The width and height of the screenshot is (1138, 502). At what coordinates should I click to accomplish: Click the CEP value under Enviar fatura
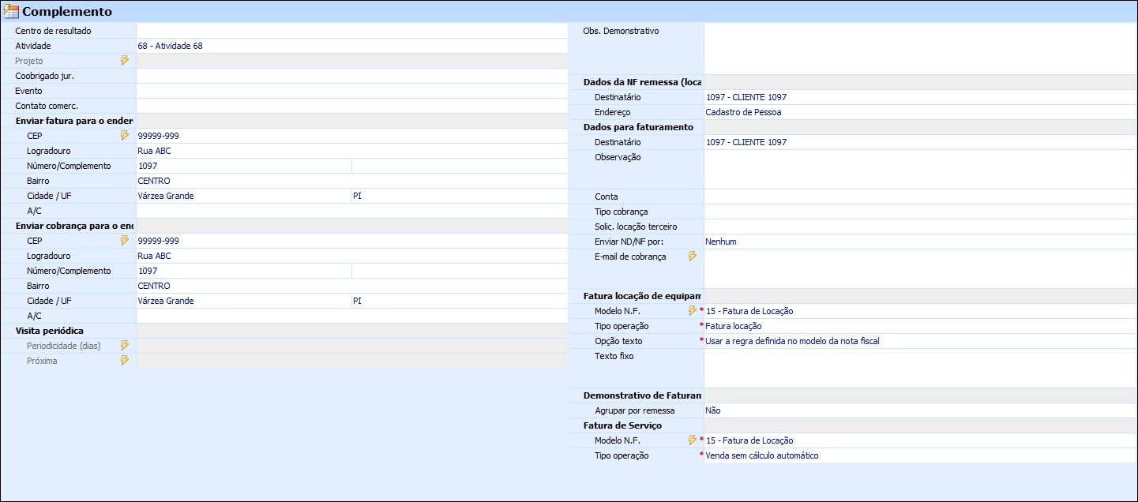352,136
